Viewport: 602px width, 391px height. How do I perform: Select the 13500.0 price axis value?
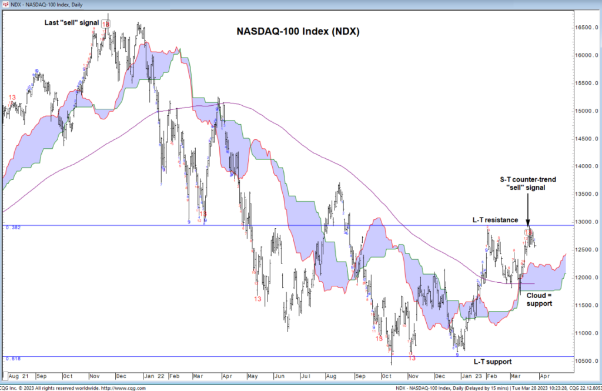click(586, 195)
